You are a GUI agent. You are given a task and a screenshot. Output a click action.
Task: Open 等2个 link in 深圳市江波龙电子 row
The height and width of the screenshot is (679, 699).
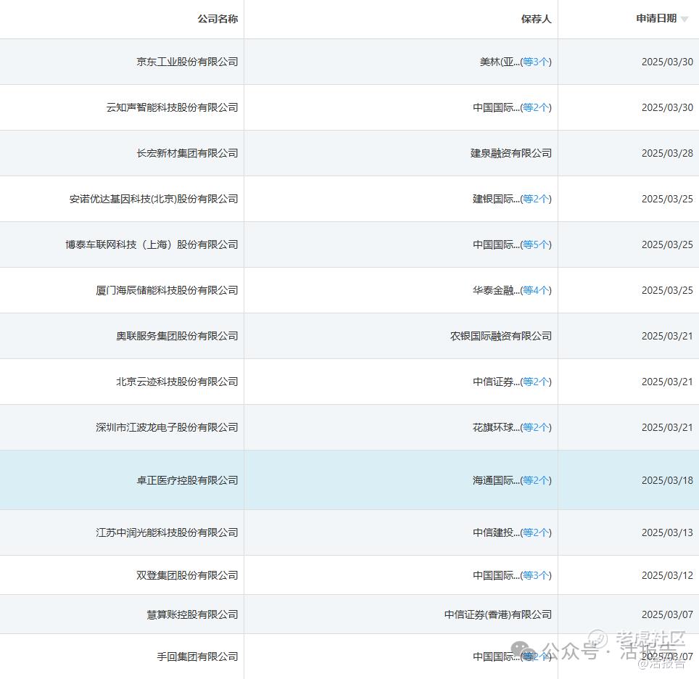[536, 427]
